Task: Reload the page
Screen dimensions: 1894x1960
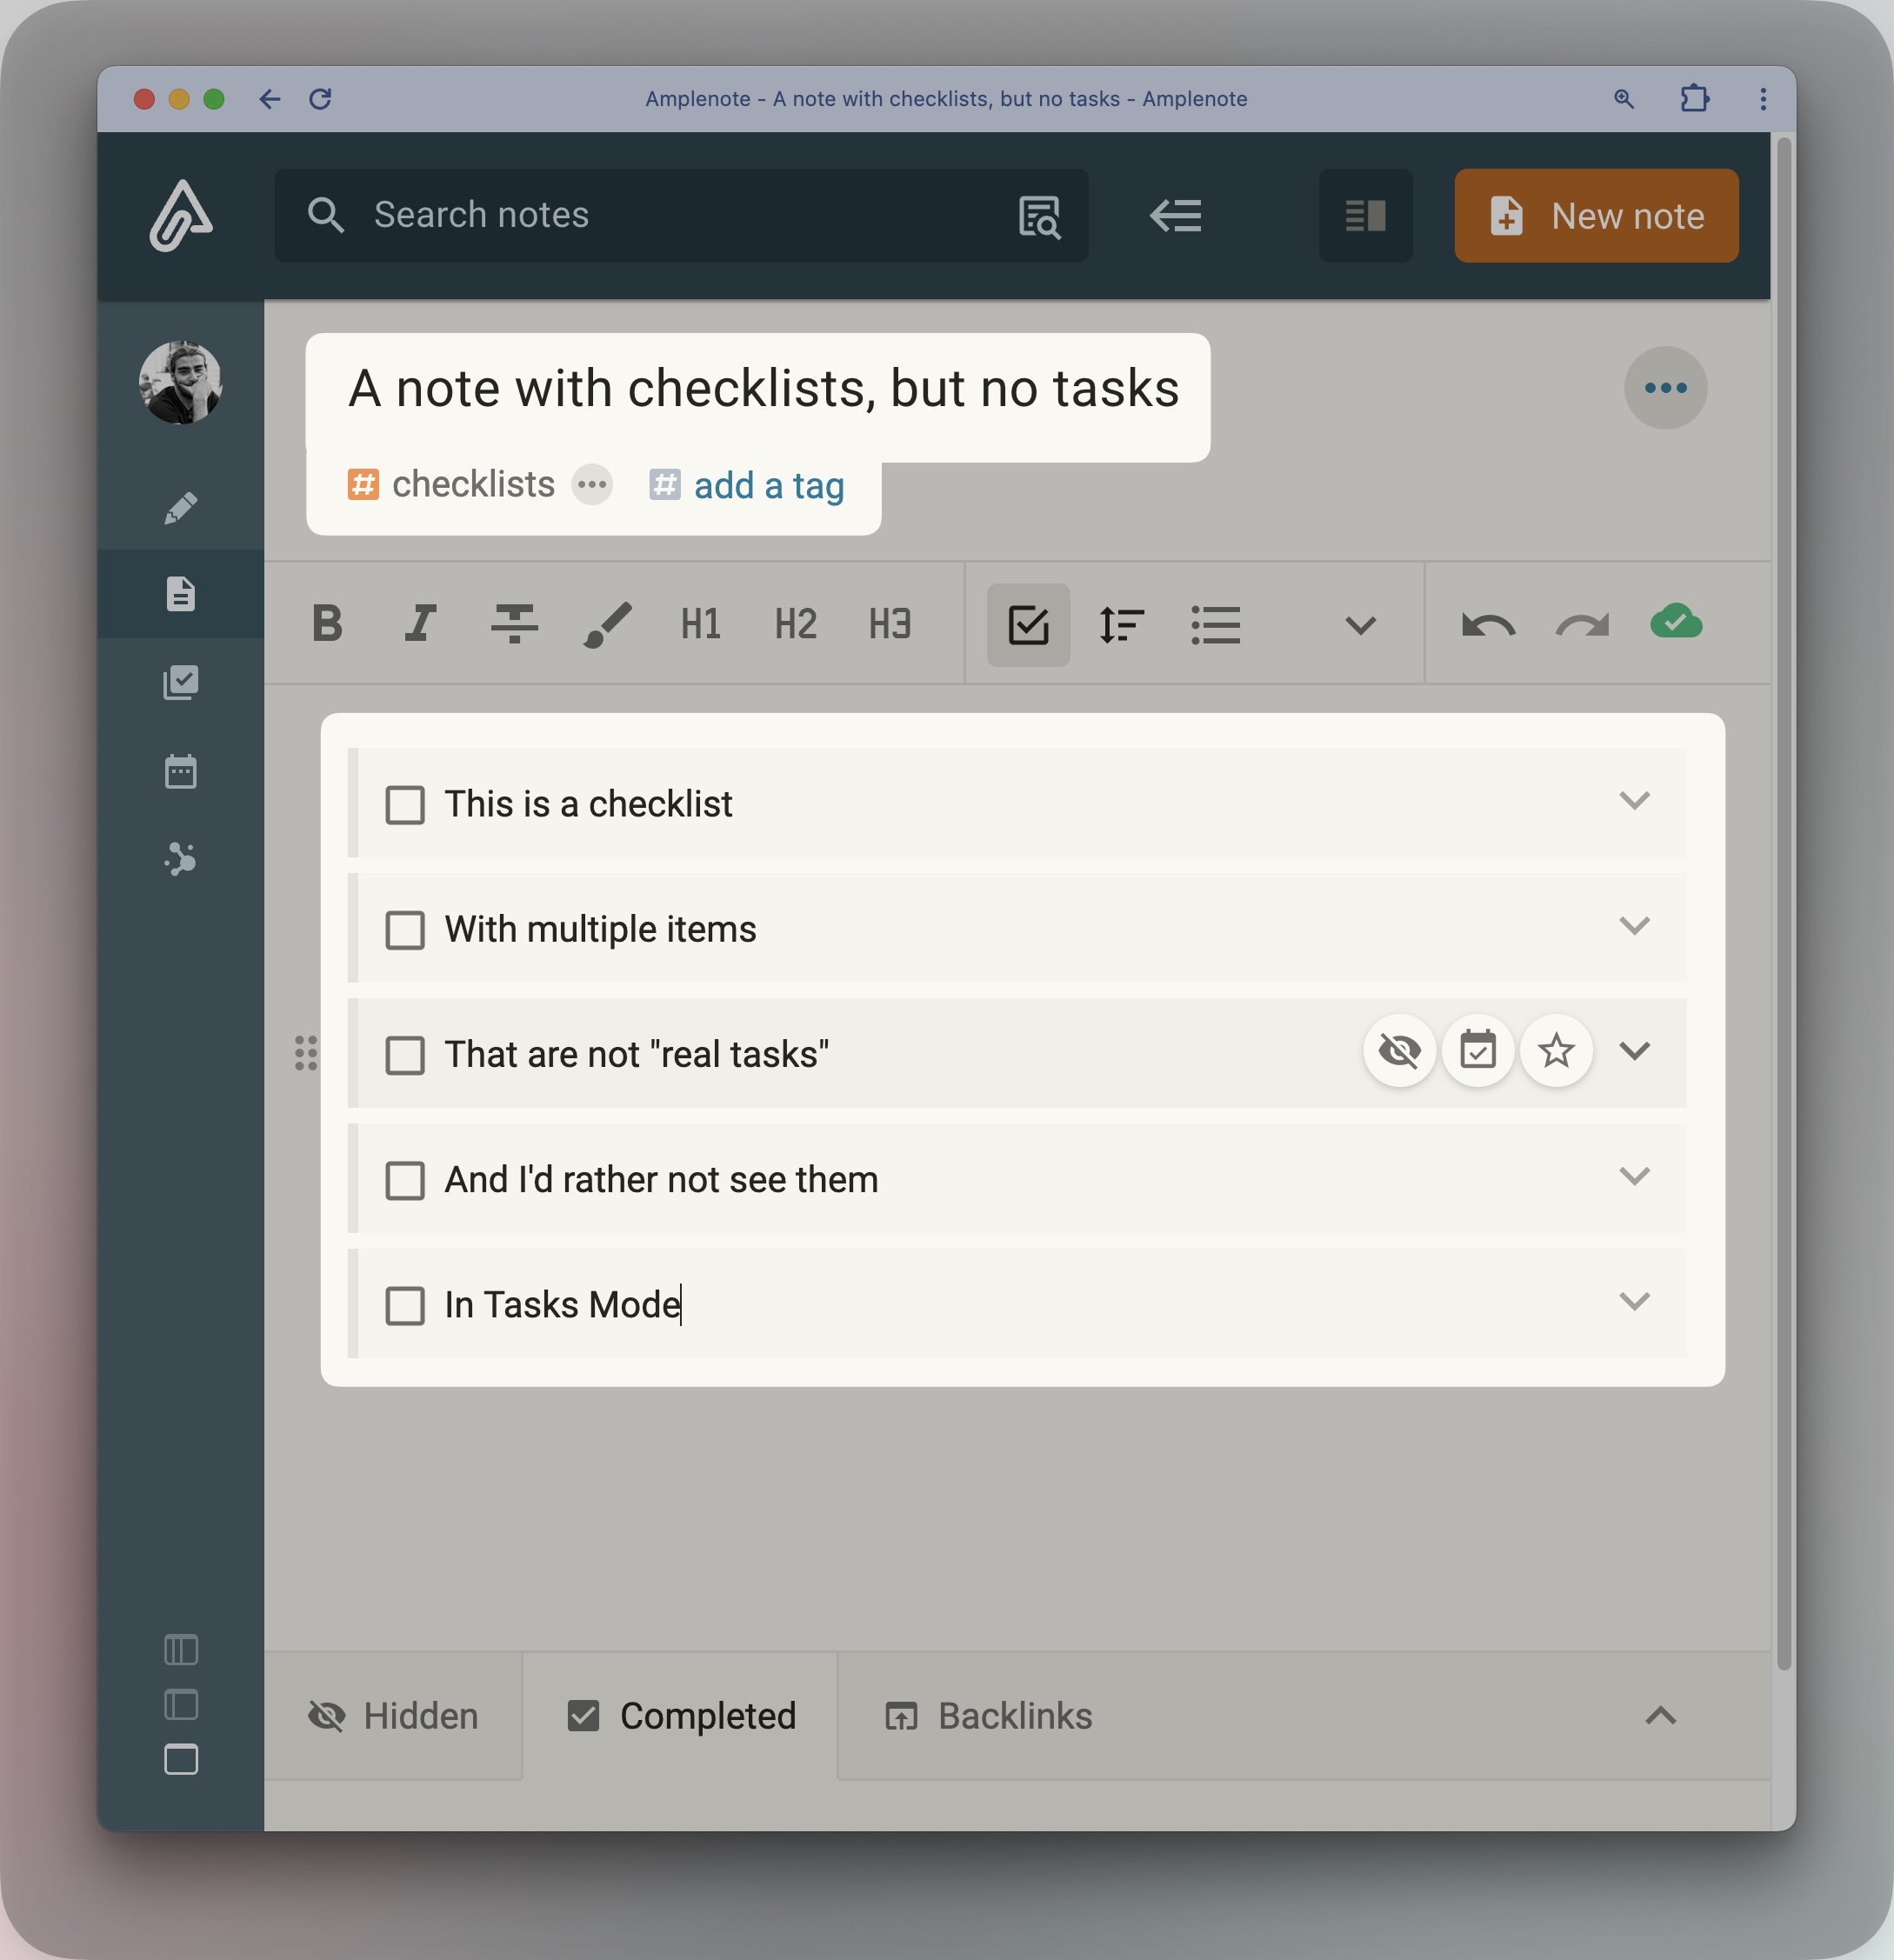Action: coord(320,99)
